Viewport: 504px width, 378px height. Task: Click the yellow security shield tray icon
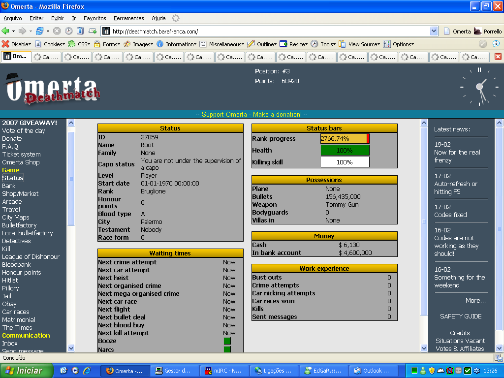coord(432,371)
